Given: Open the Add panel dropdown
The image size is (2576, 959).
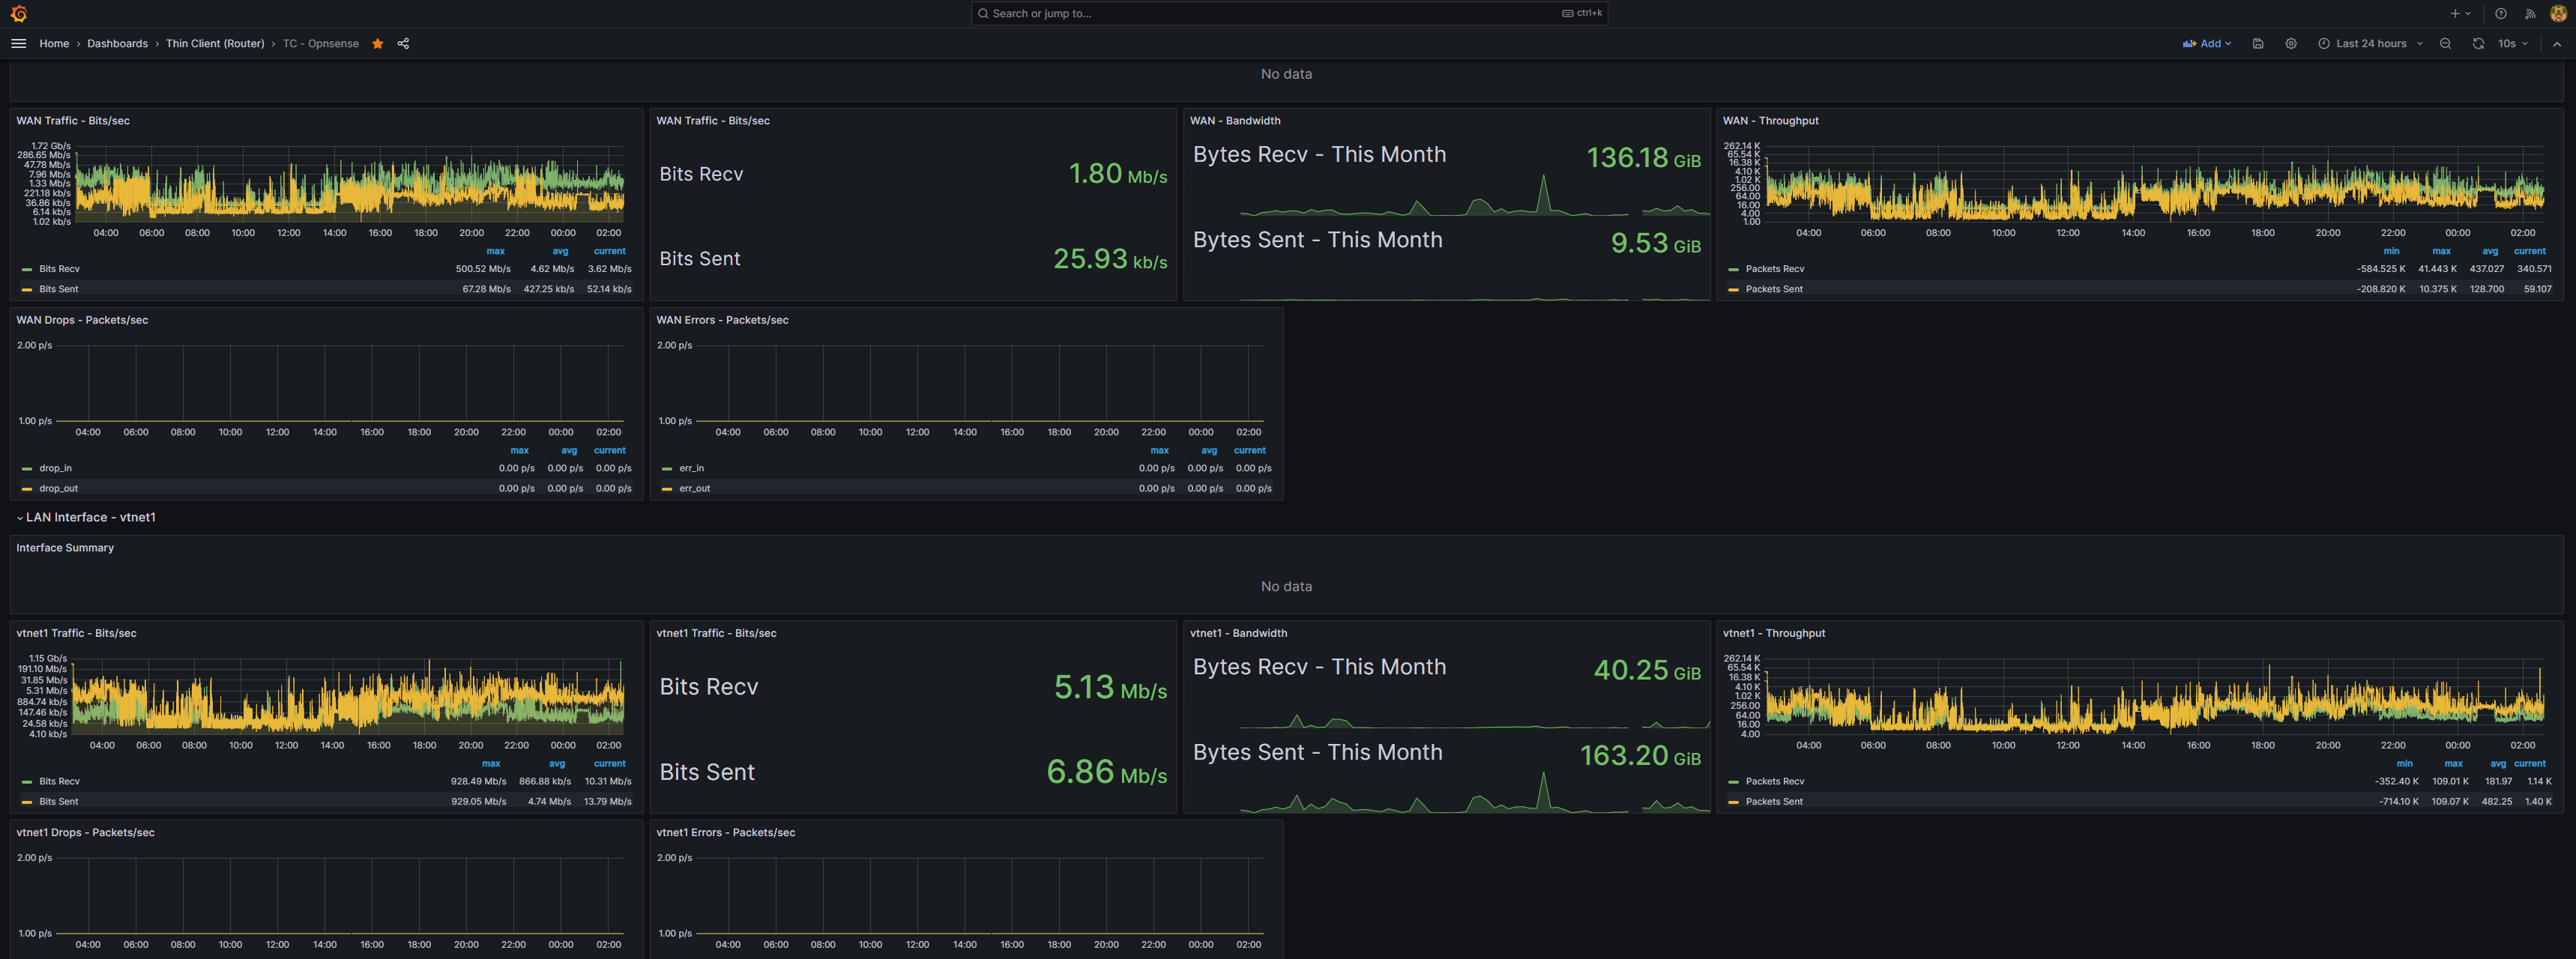Looking at the screenshot, I should tap(2207, 44).
